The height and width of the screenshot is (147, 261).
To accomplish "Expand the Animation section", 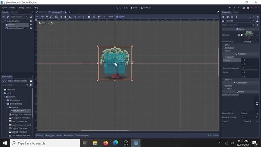I will pyautogui.click(x=229, y=48).
